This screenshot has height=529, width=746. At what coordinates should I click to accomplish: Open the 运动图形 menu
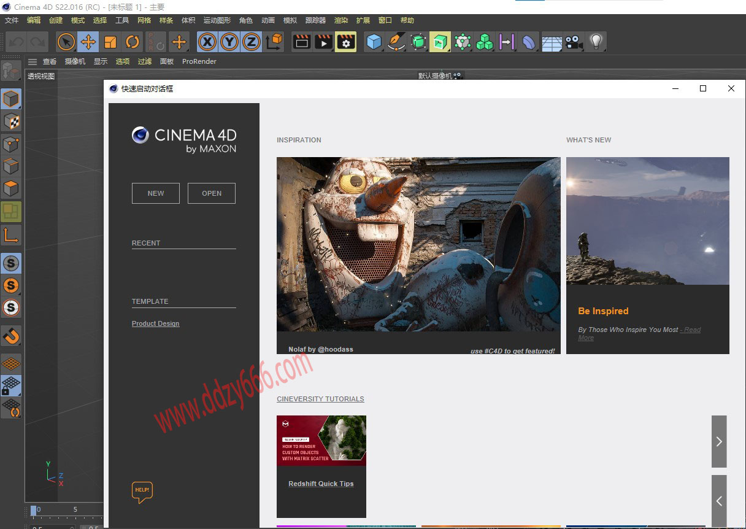click(217, 20)
